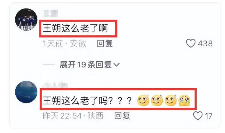The height and width of the screenshot is (133, 225).
Task: Open the blurred username of second commenter
Action: (x=55, y=85)
